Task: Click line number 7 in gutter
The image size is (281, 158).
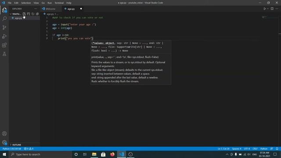Action: (x=47, y=38)
